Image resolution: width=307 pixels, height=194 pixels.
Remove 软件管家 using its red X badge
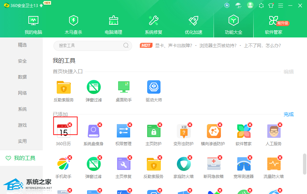click(250, 125)
